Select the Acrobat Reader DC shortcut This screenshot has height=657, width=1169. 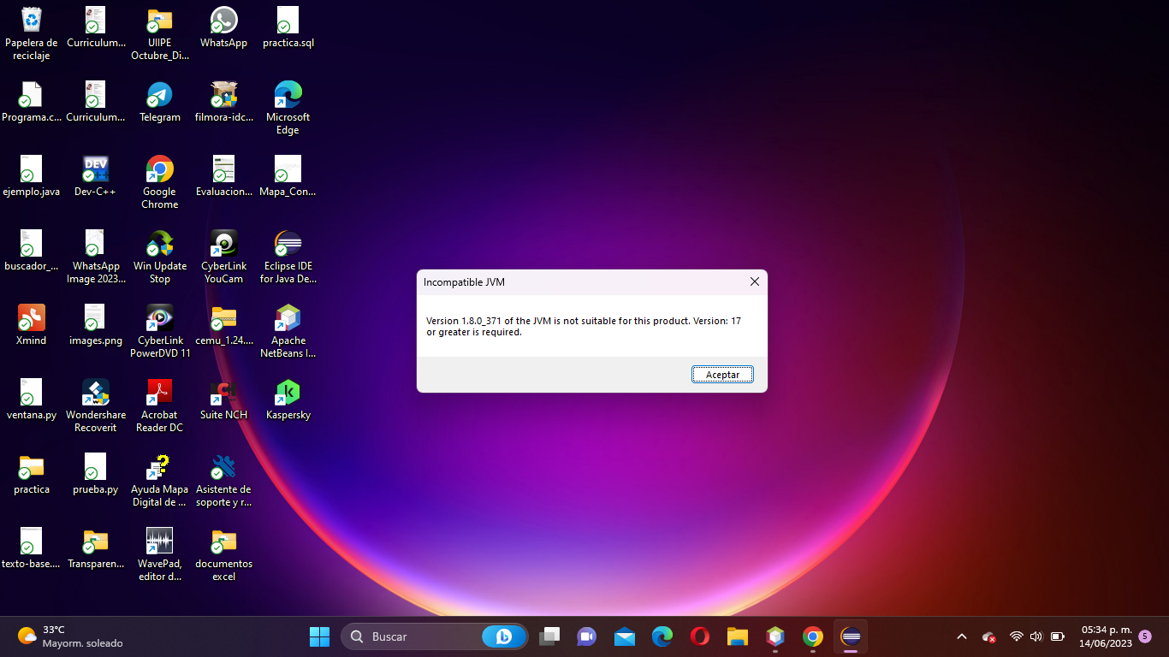click(x=160, y=405)
